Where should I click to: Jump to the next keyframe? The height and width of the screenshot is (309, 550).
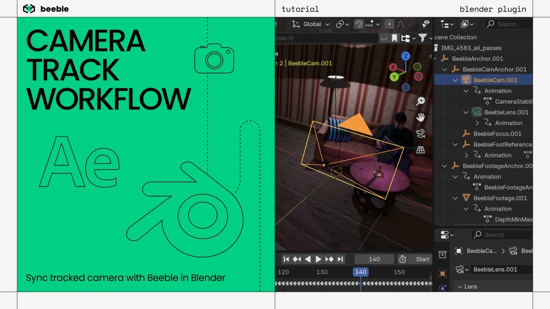point(330,259)
